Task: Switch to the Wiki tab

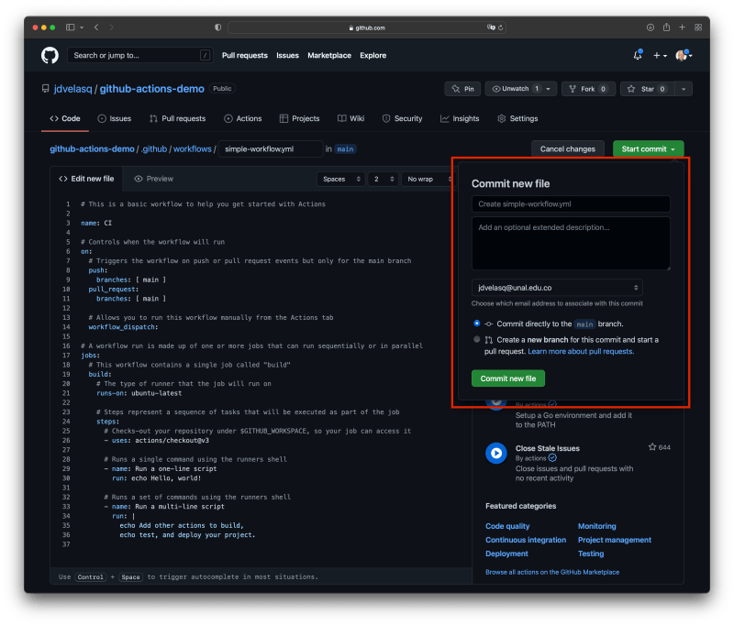Action: tap(351, 119)
